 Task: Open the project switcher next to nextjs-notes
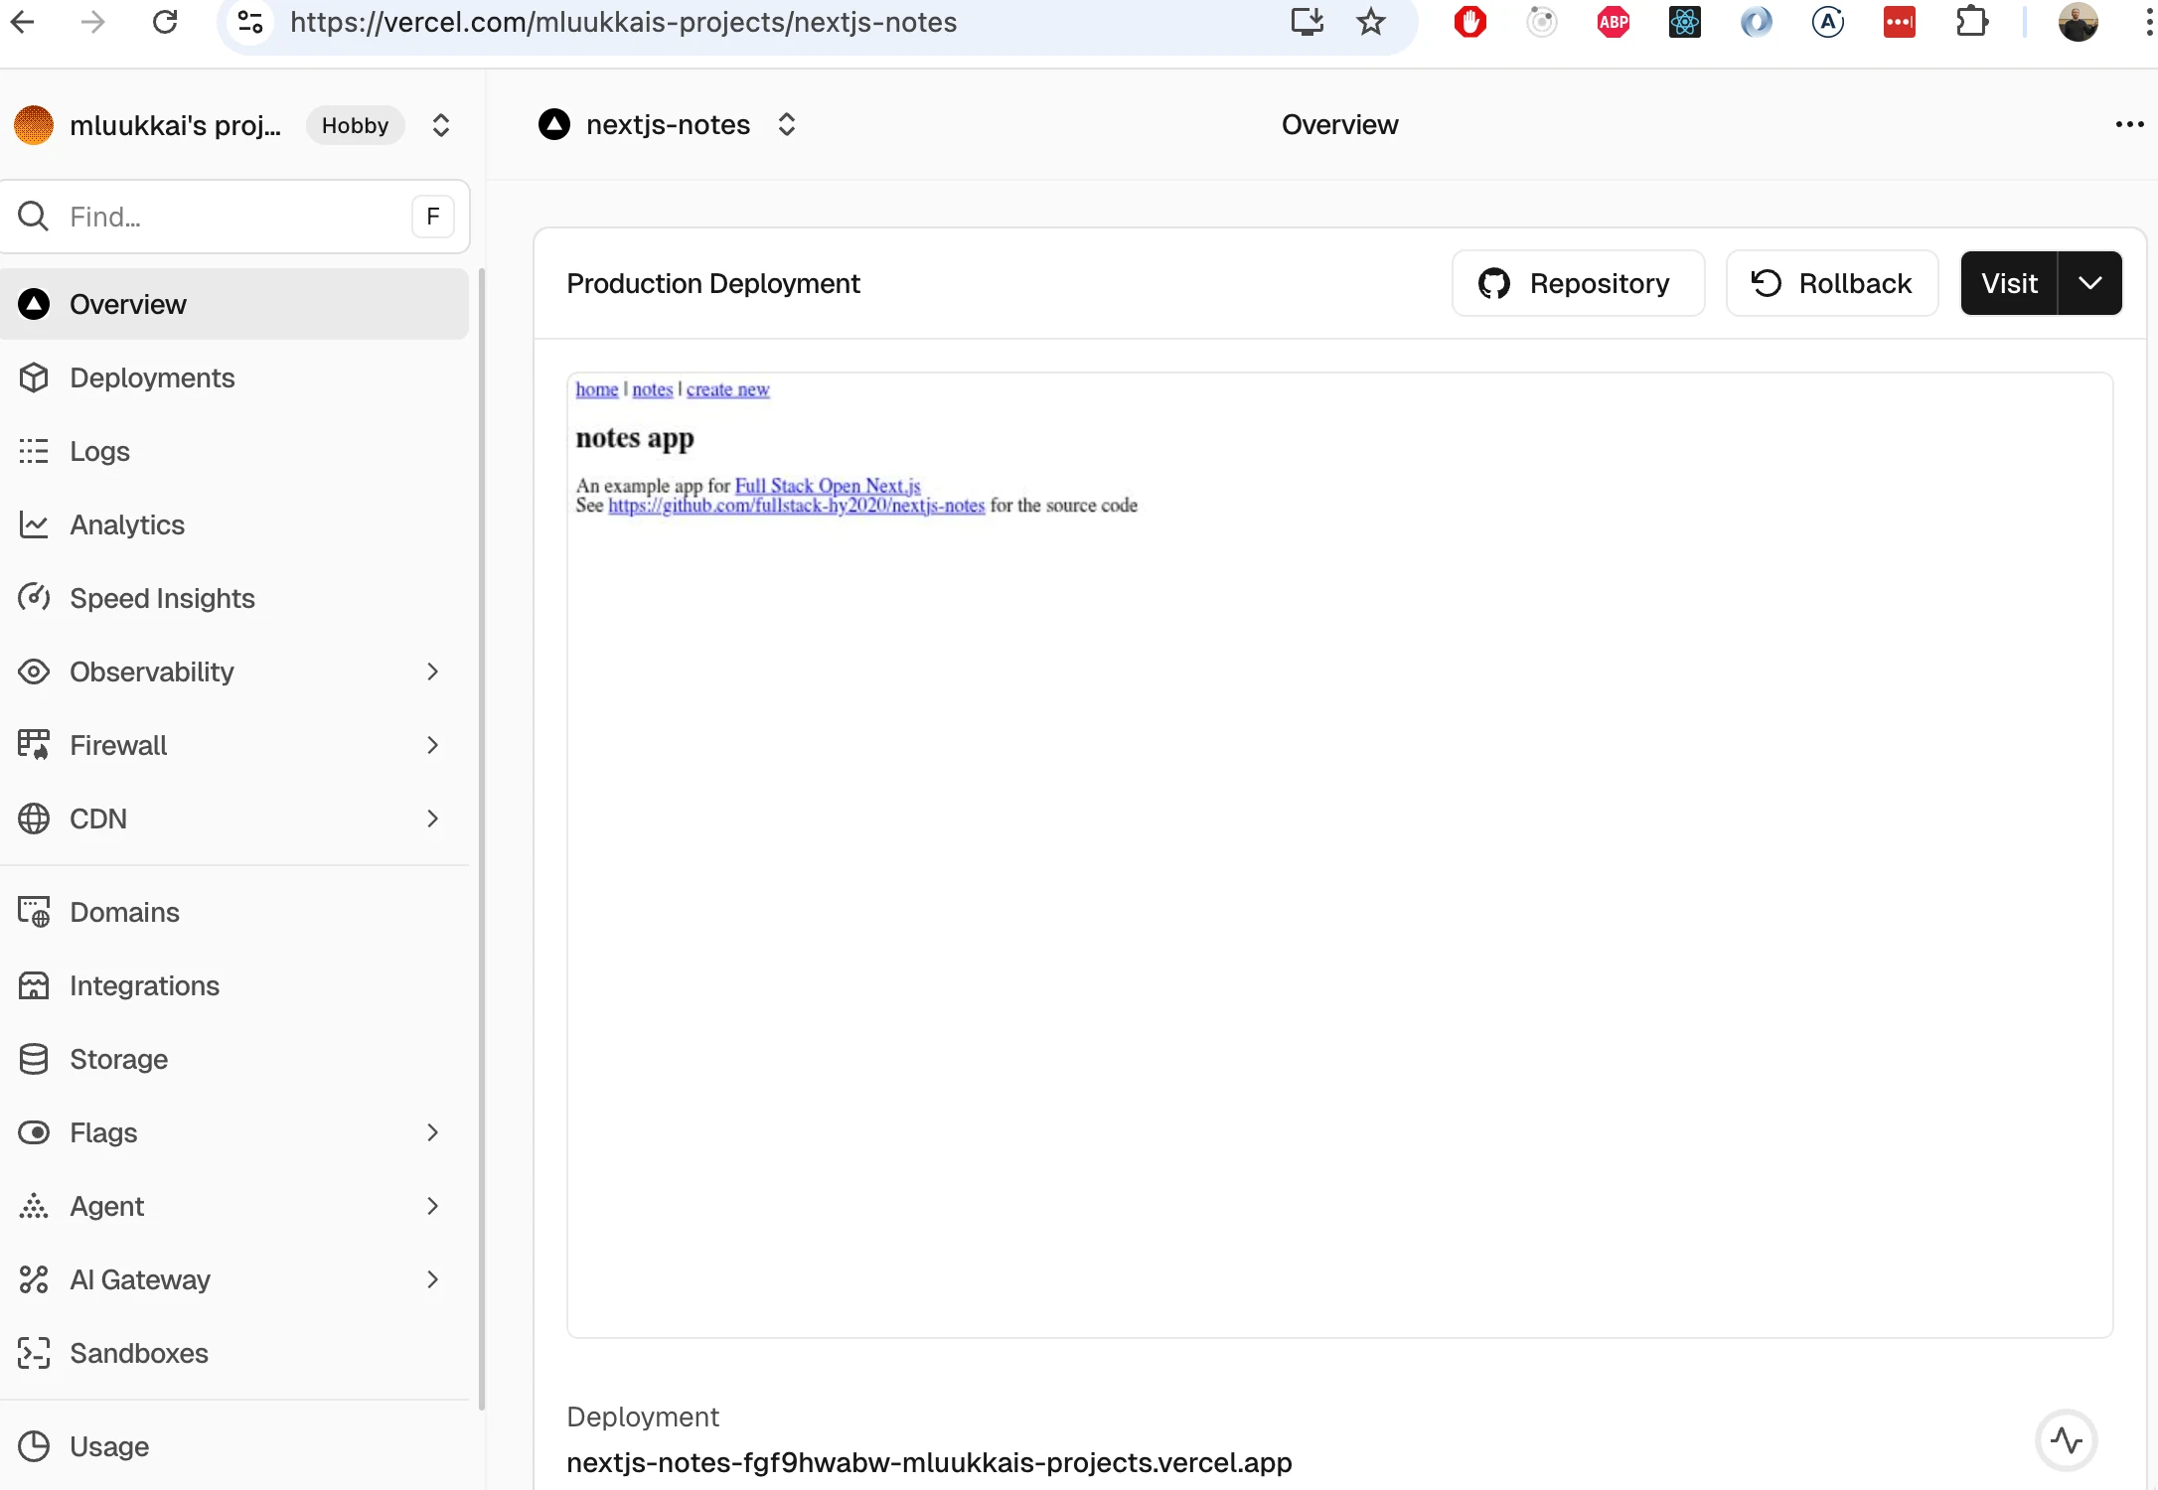pos(787,124)
